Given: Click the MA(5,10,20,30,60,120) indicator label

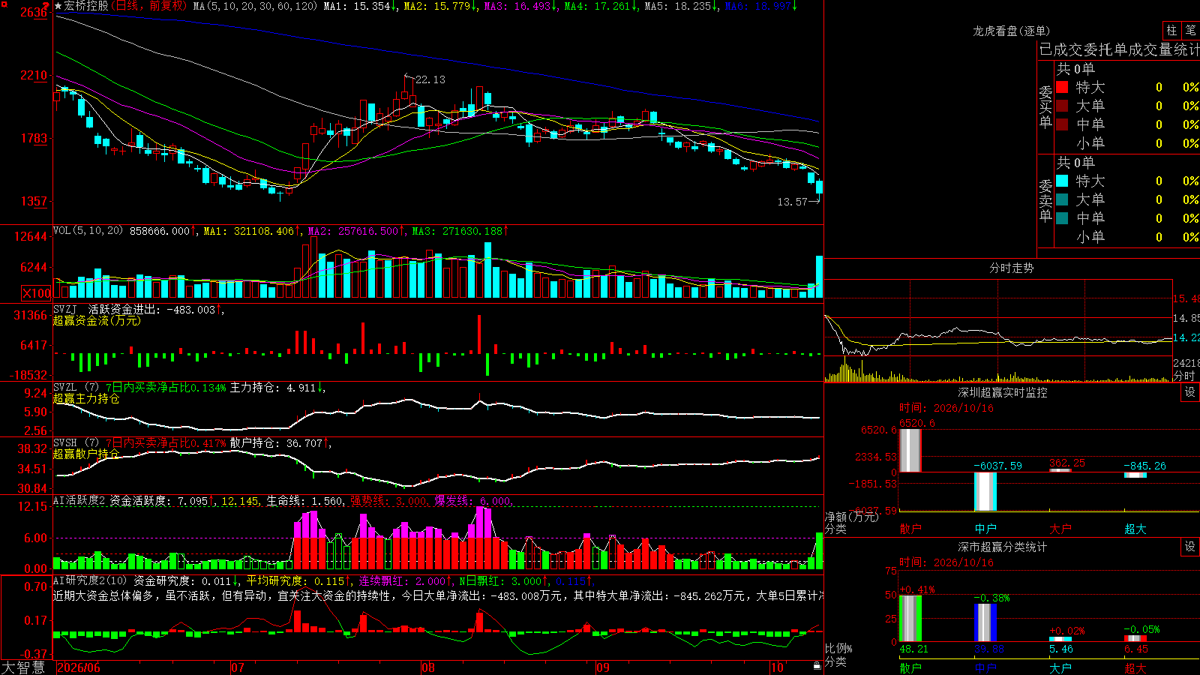Looking at the screenshot, I should pos(255,6).
